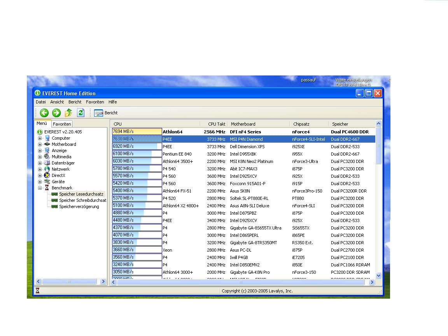Screen dimensions: 448x336
Task: Open the Ansicht menu
Action: 57,102
